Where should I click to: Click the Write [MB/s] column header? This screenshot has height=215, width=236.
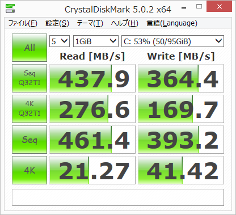pyautogui.click(x=181, y=56)
